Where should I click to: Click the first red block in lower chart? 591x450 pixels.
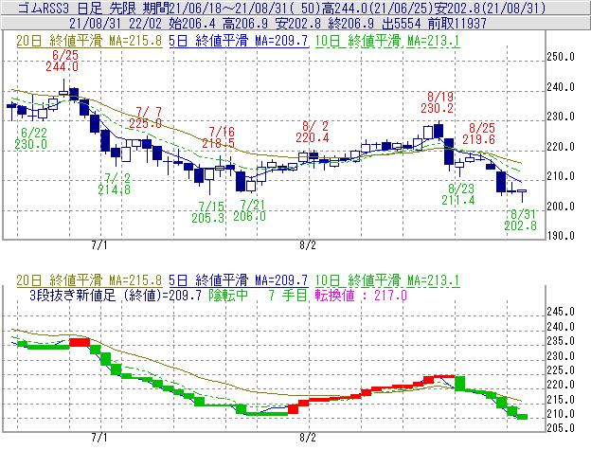(80, 342)
